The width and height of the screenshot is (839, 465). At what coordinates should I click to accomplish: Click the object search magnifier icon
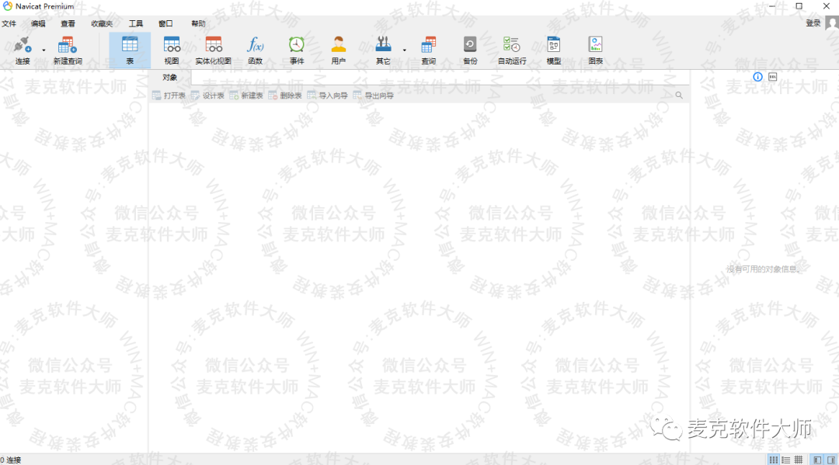(x=679, y=95)
